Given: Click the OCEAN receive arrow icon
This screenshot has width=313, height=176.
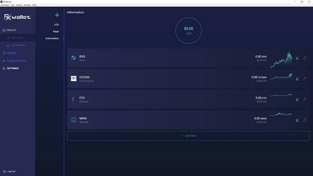Looking at the screenshot, I should pyautogui.click(x=297, y=79).
